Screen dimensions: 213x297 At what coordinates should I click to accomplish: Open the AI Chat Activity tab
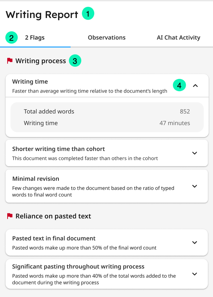coord(178,37)
